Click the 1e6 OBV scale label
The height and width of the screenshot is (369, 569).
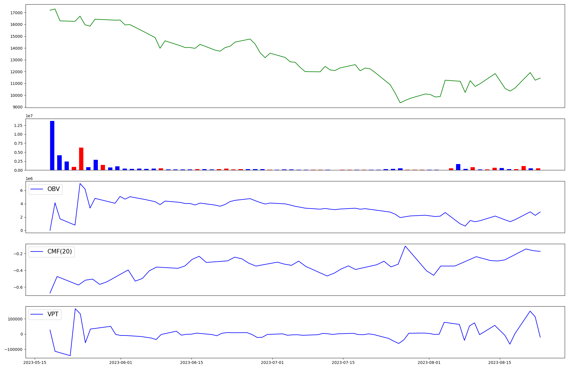pyautogui.click(x=29, y=179)
